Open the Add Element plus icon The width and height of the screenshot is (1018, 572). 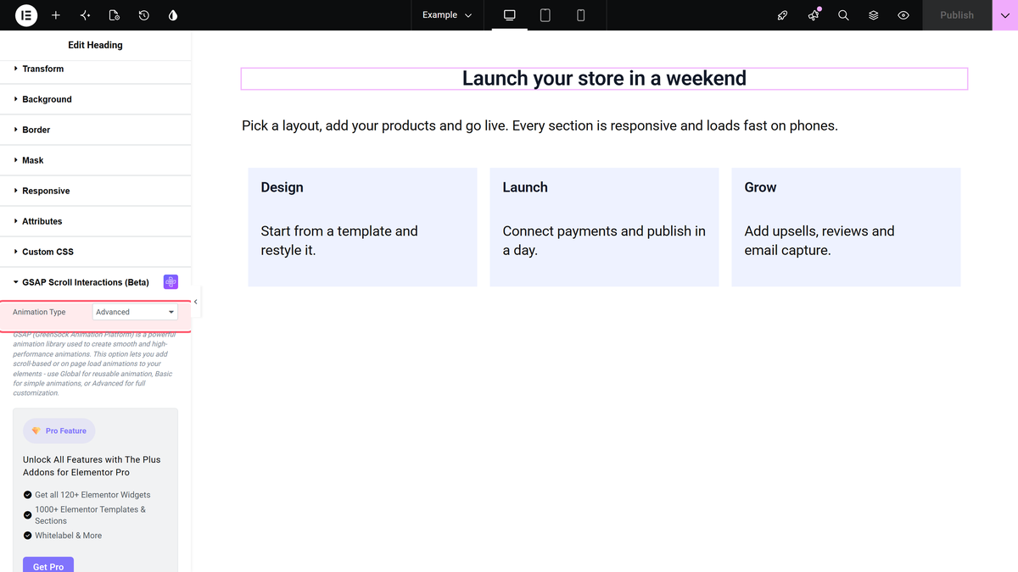[56, 15]
